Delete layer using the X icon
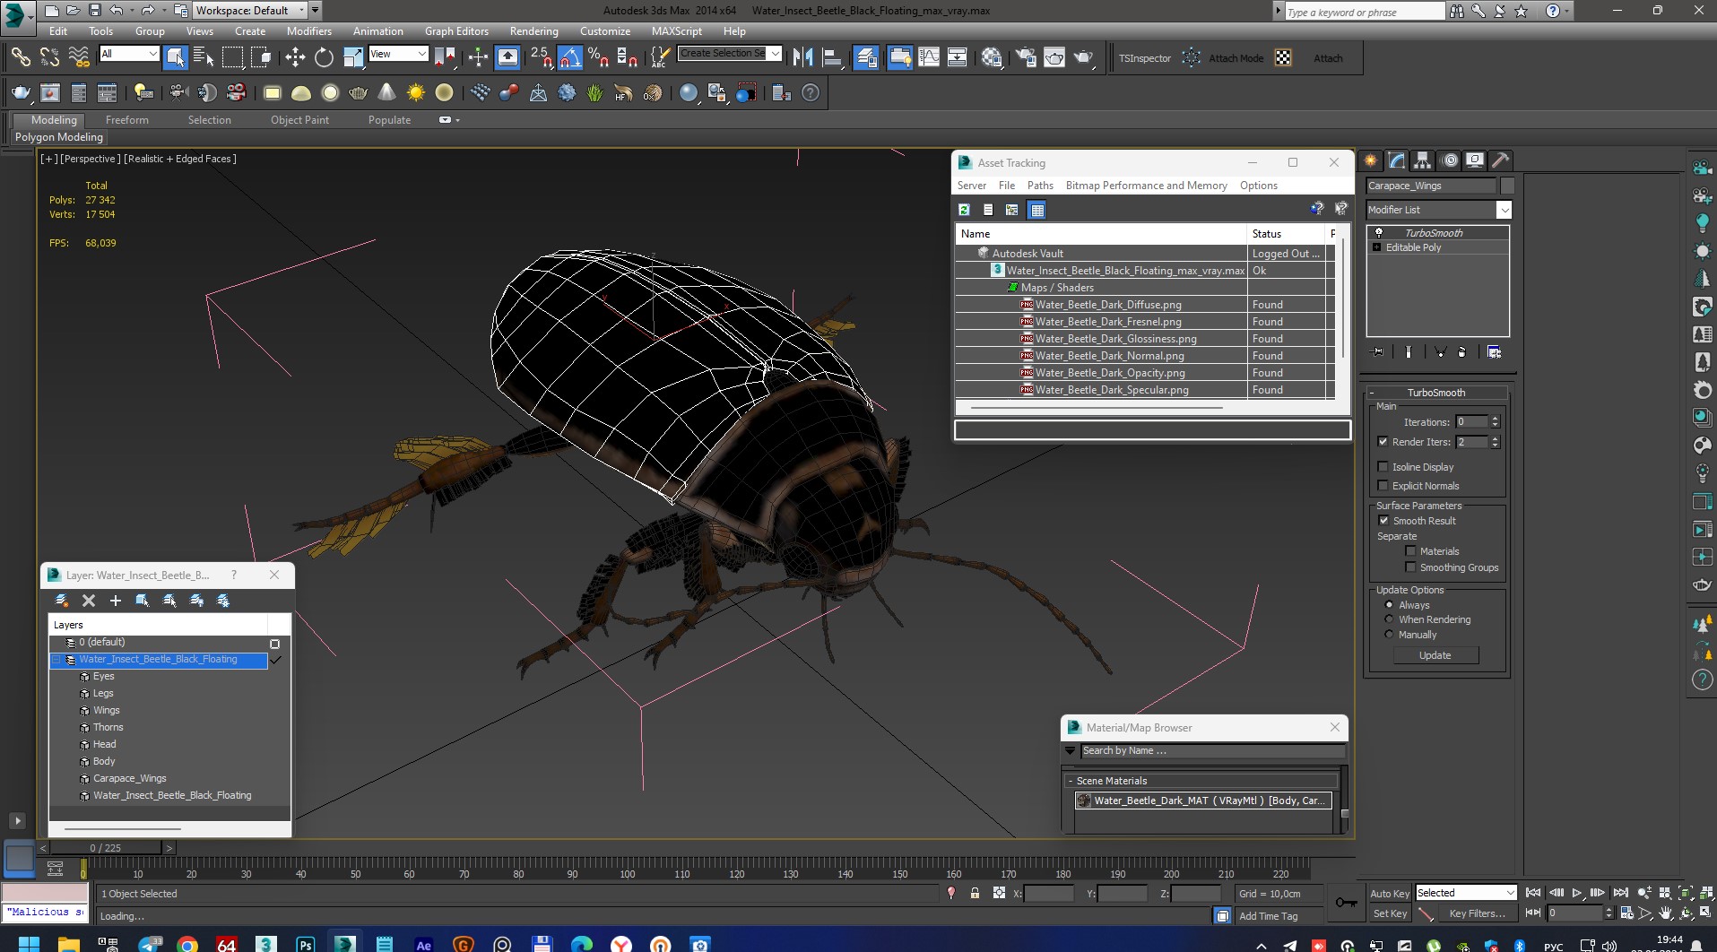The width and height of the screenshot is (1717, 952). coord(88,601)
